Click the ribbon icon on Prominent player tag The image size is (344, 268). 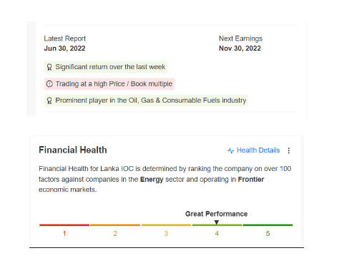click(49, 100)
